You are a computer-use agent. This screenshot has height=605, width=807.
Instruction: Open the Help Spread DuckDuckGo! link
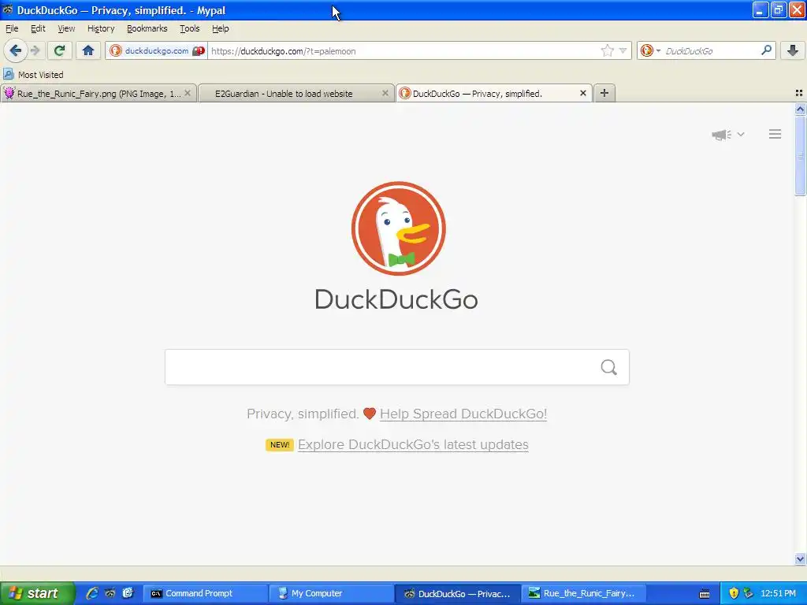pyautogui.click(x=463, y=414)
